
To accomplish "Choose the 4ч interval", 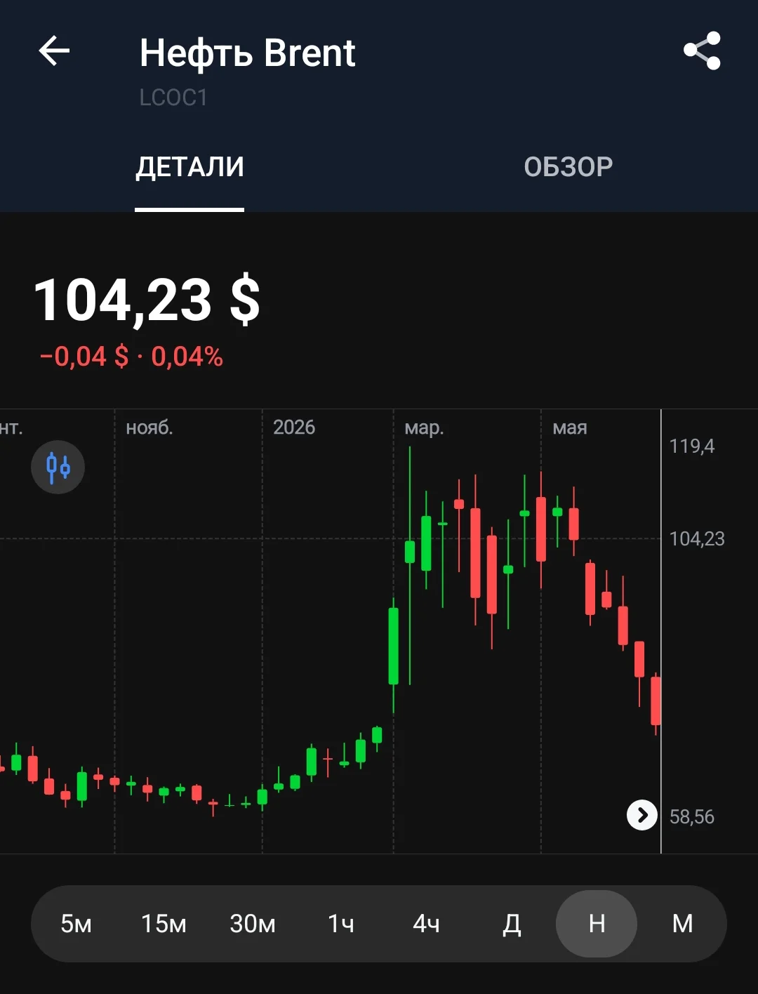I will click(426, 924).
